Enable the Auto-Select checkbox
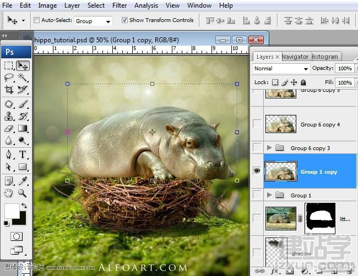 click(36, 20)
